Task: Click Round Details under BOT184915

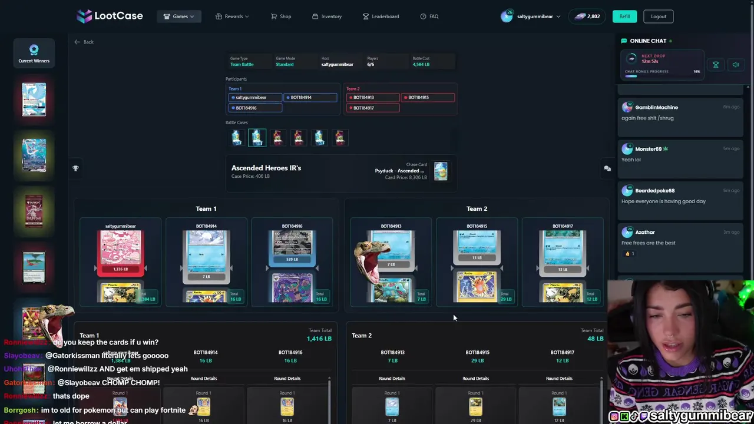Action: click(475, 379)
